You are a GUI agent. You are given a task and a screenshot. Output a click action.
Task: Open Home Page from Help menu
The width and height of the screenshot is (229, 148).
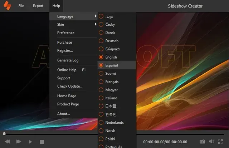click(73, 96)
